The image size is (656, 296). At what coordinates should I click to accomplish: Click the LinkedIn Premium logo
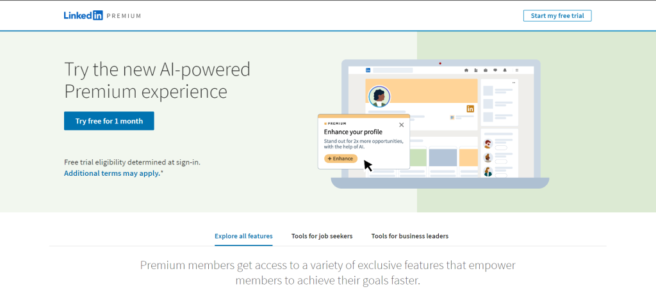[102, 15]
